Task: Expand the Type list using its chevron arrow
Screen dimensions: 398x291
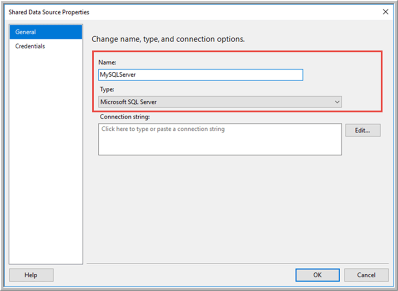Action: tap(337, 102)
